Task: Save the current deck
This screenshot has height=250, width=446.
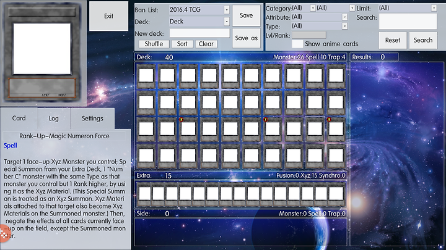Action: pyautogui.click(x=247, y=15)
